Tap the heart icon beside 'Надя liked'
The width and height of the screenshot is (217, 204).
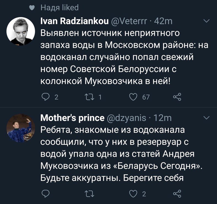pyautogui.click(x=32, y=8)
